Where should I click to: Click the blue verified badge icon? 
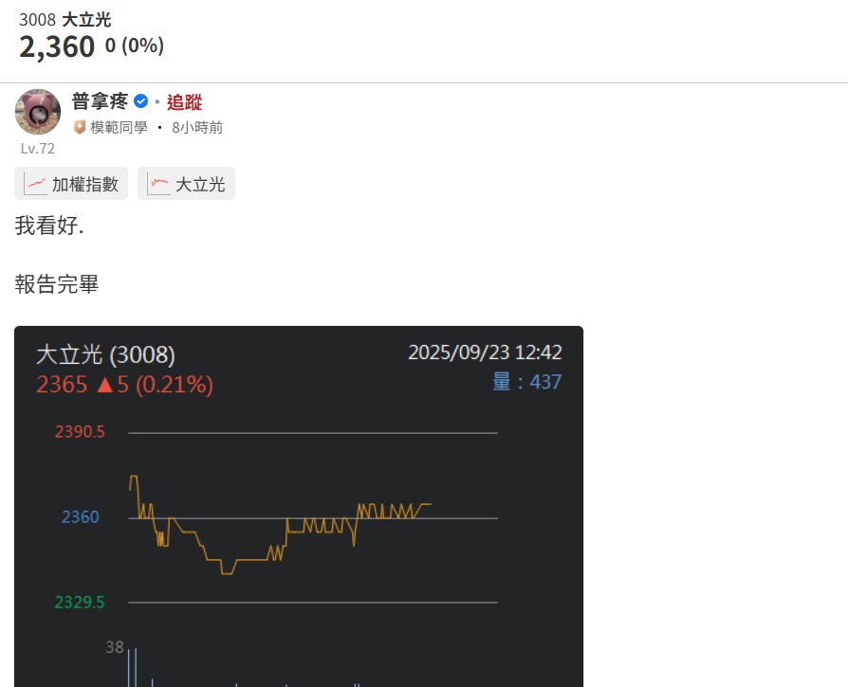[140, 101]
